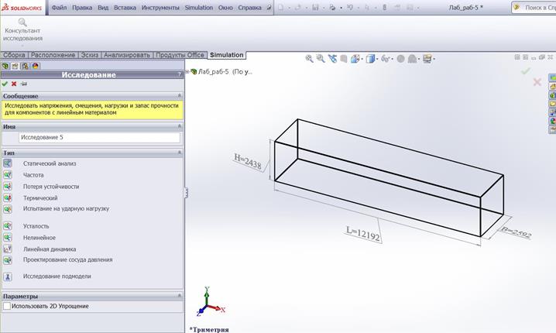
Task: Click the Study Advisor (Консультант исследования) icon
Action: [22, 24]
